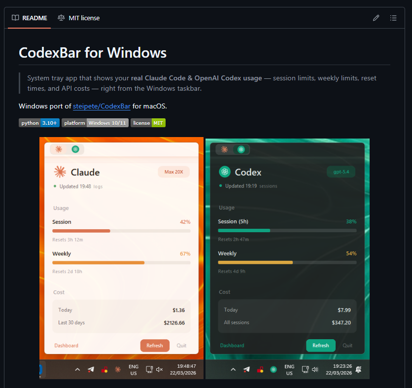Click the muted speaker icon

pyautogui.click(x=159, y=370)
